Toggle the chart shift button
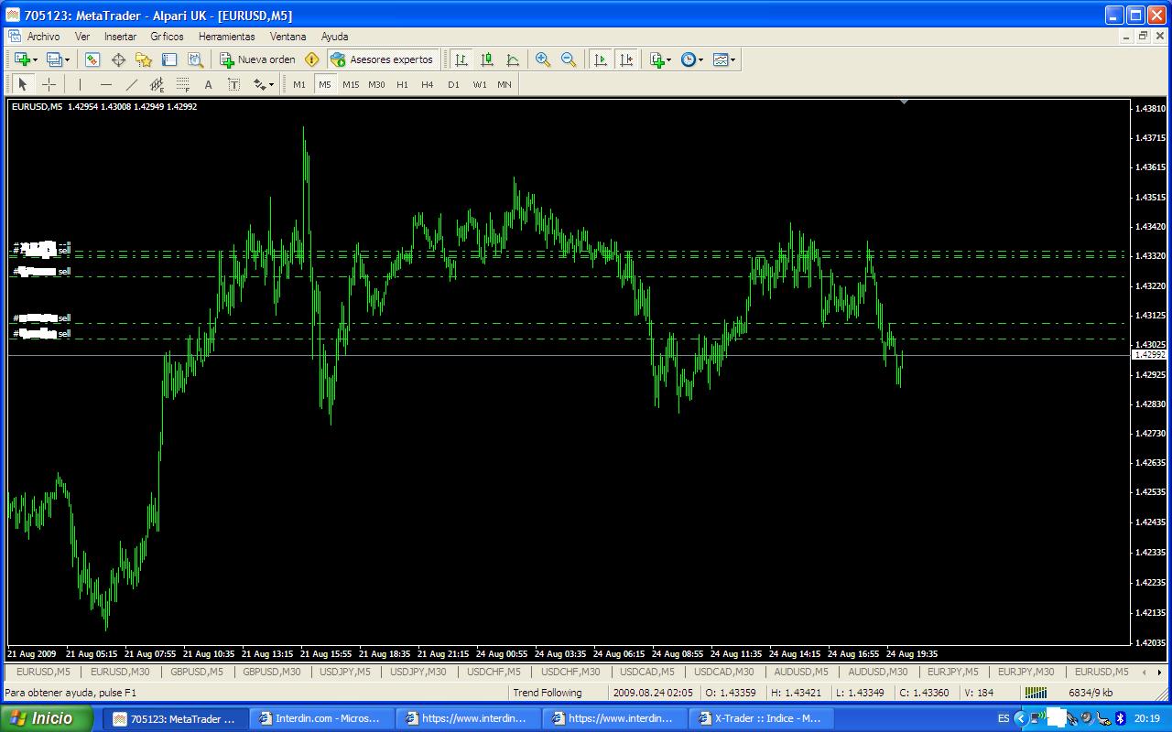 pyautogui.click(x=626, y=59)
